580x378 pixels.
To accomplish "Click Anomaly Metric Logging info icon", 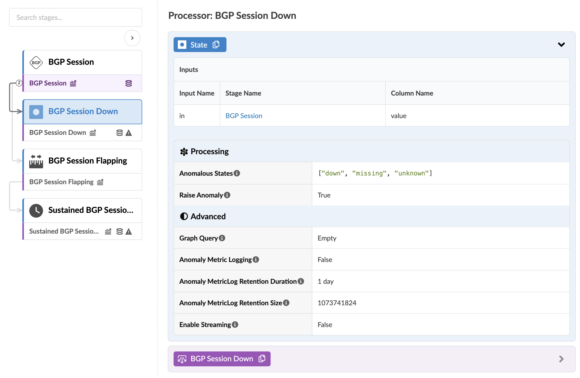I will [x=256, y=260].
